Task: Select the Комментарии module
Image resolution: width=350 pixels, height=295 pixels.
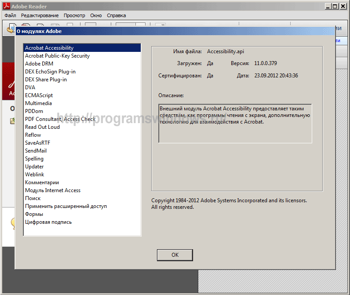Action: (x=82, y=182)
